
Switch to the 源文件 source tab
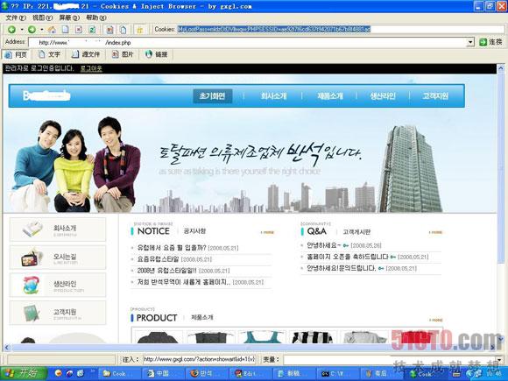86,54
